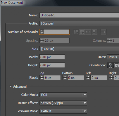The image size is (119, 116).
Task: Click the Top bleed value field
Action: pos(52,78)
